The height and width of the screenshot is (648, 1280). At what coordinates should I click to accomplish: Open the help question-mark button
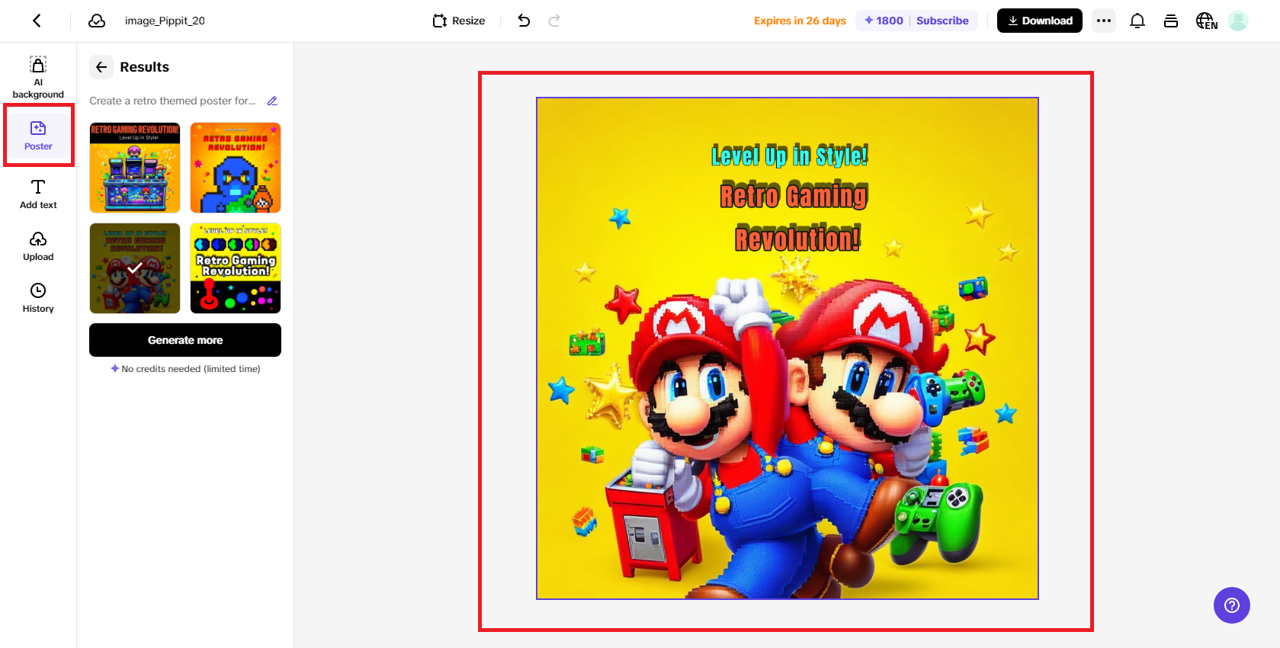pos(1232,605)
